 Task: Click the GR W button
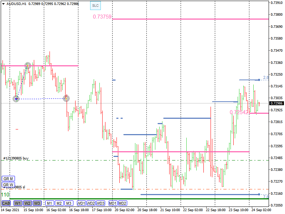coord(8,185)
